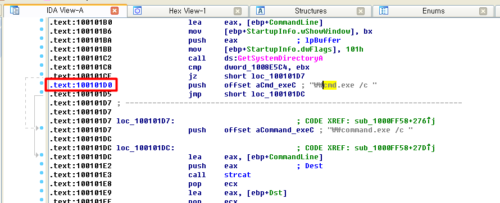Click the "cmd.exe /c" string comment

tap(343, 85)
